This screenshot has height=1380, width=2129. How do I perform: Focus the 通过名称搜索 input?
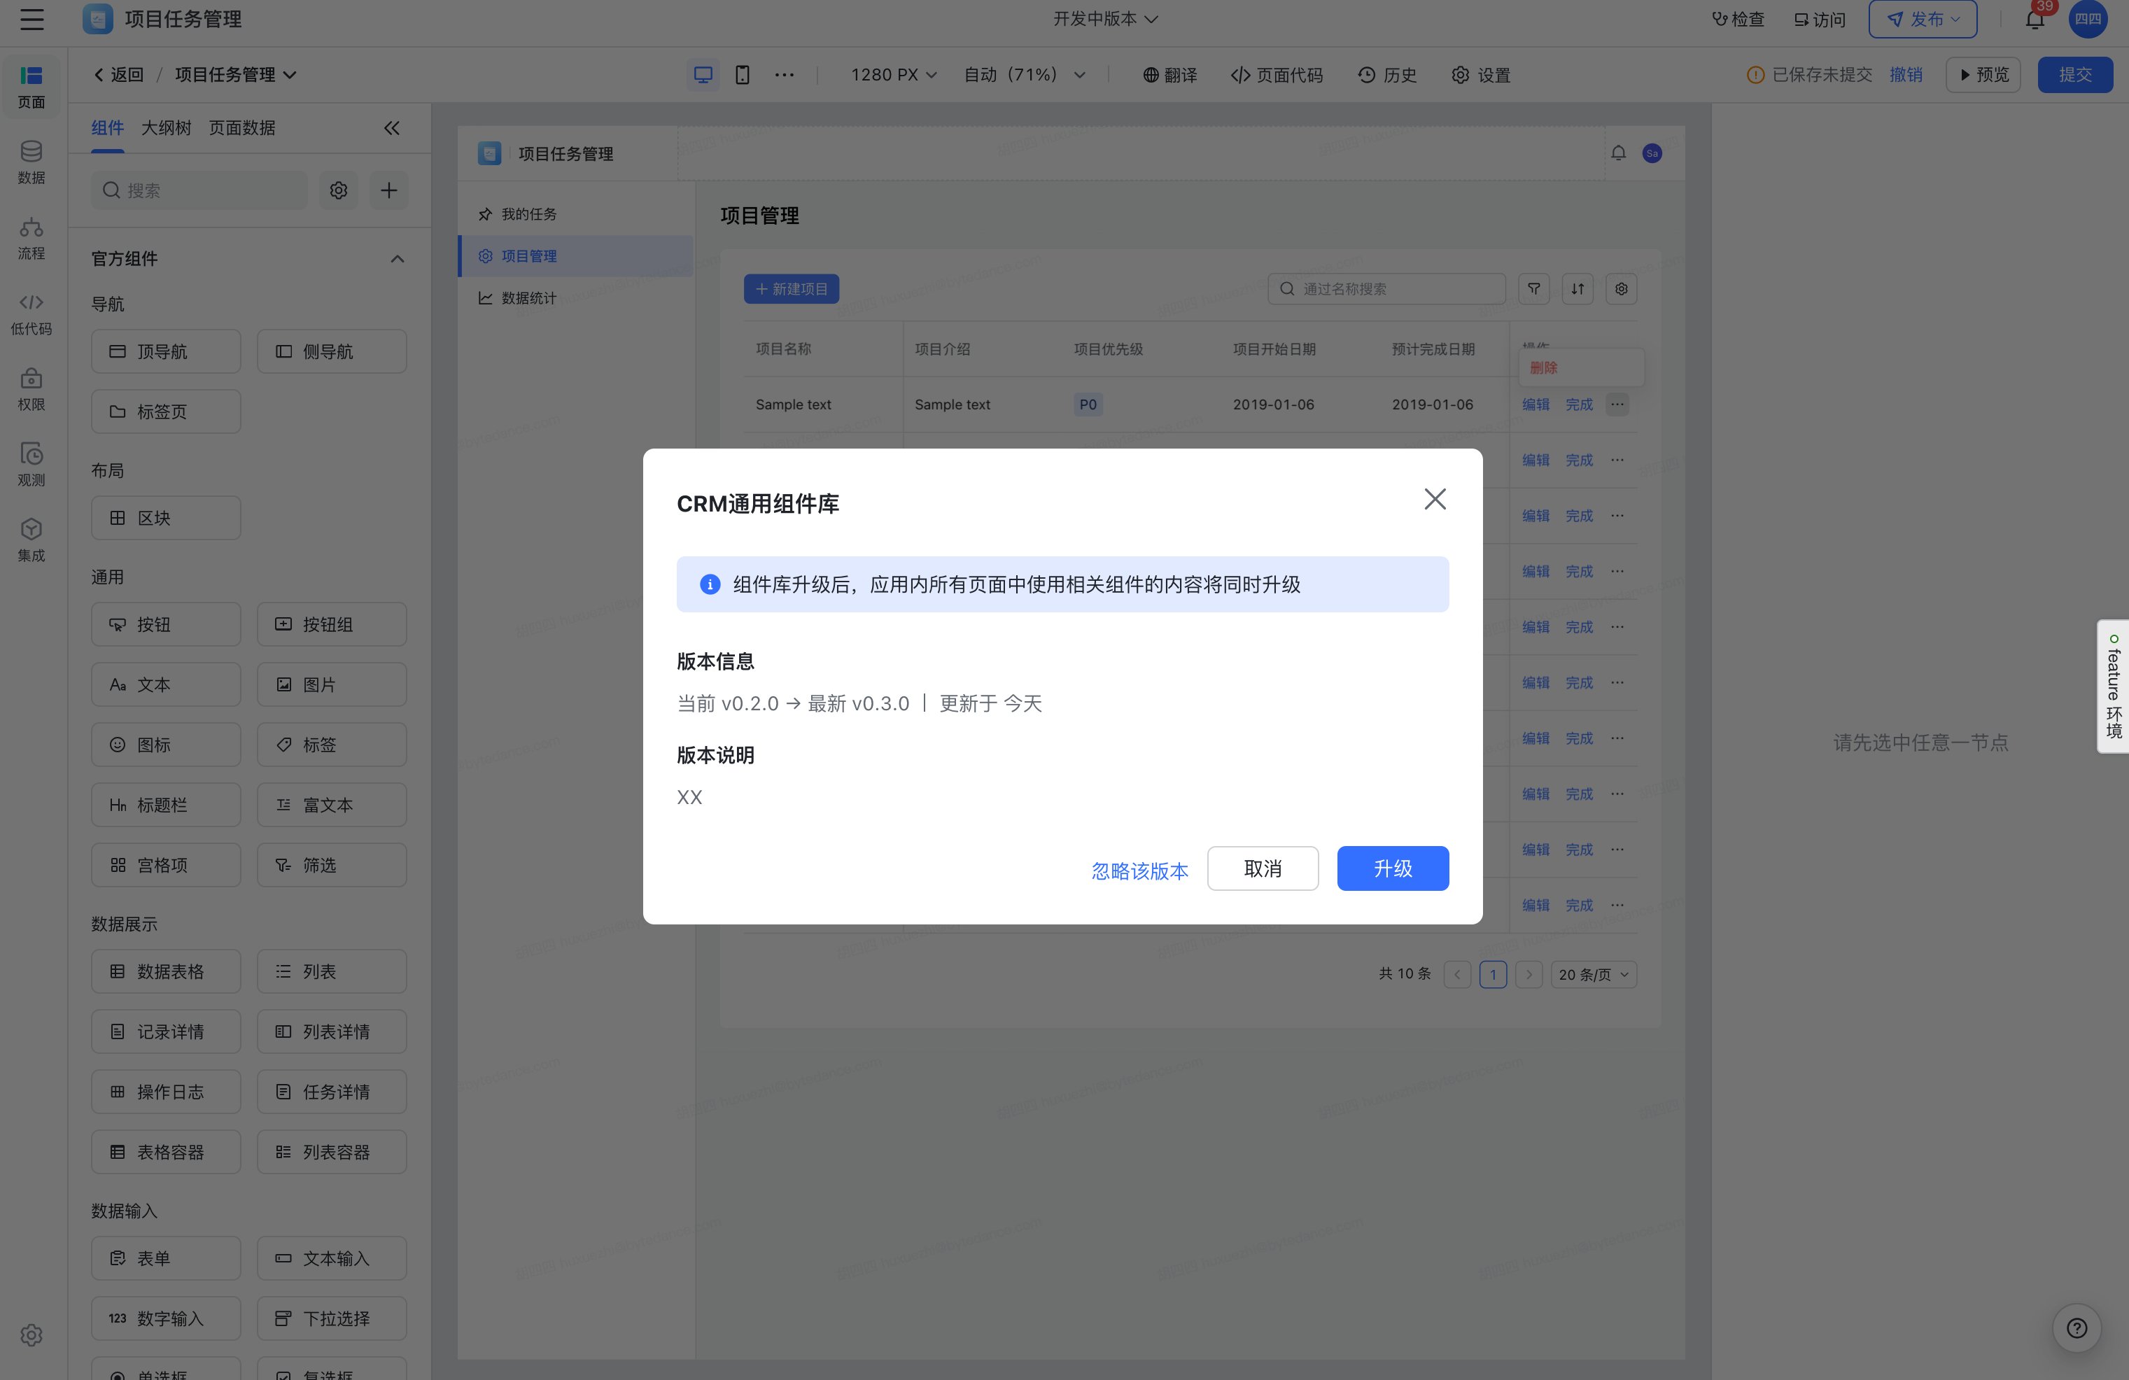(1386, 289)
